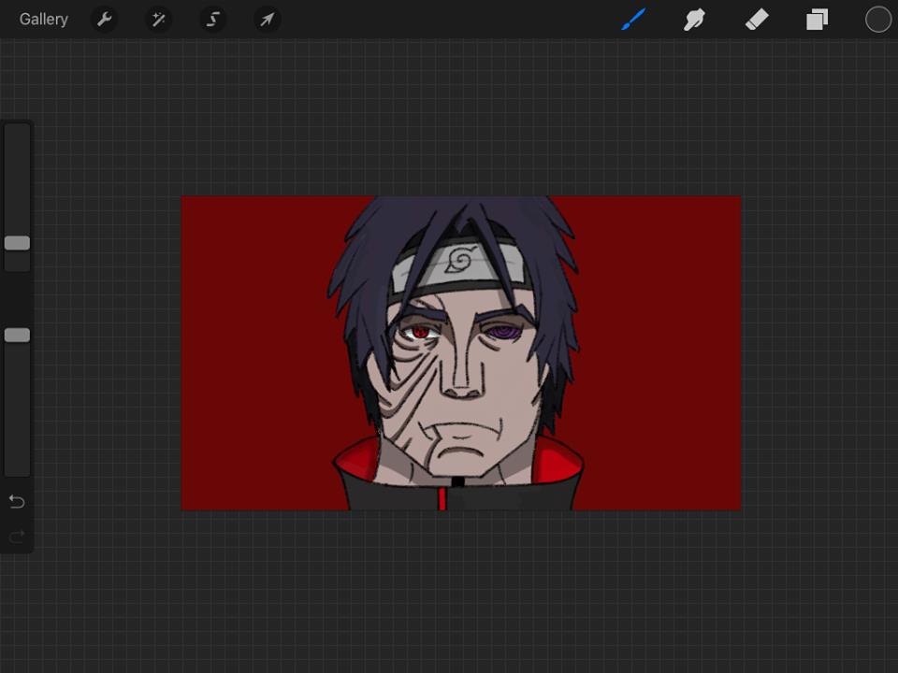This screenshot has height=673, width=898.
Task: Tap the Modify button between sliders
Action: pos(16,289)
